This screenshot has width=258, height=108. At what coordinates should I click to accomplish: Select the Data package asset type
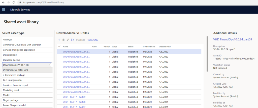point(10,55)
